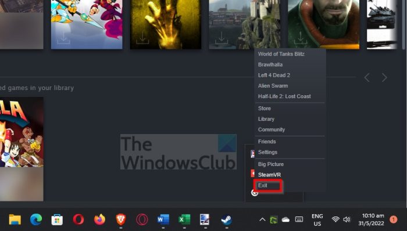Open the Half-Life 2 bearded man cover

[324, 24]
